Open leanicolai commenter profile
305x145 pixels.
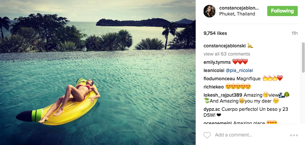point(214,71)
